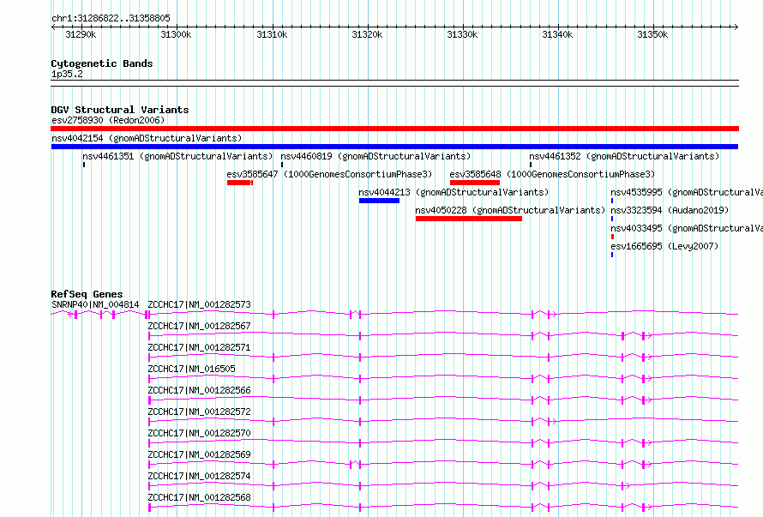This screenshot has width=763, height=517.
Task: Click the 31330k ruler label
Action: coord(462,34)
